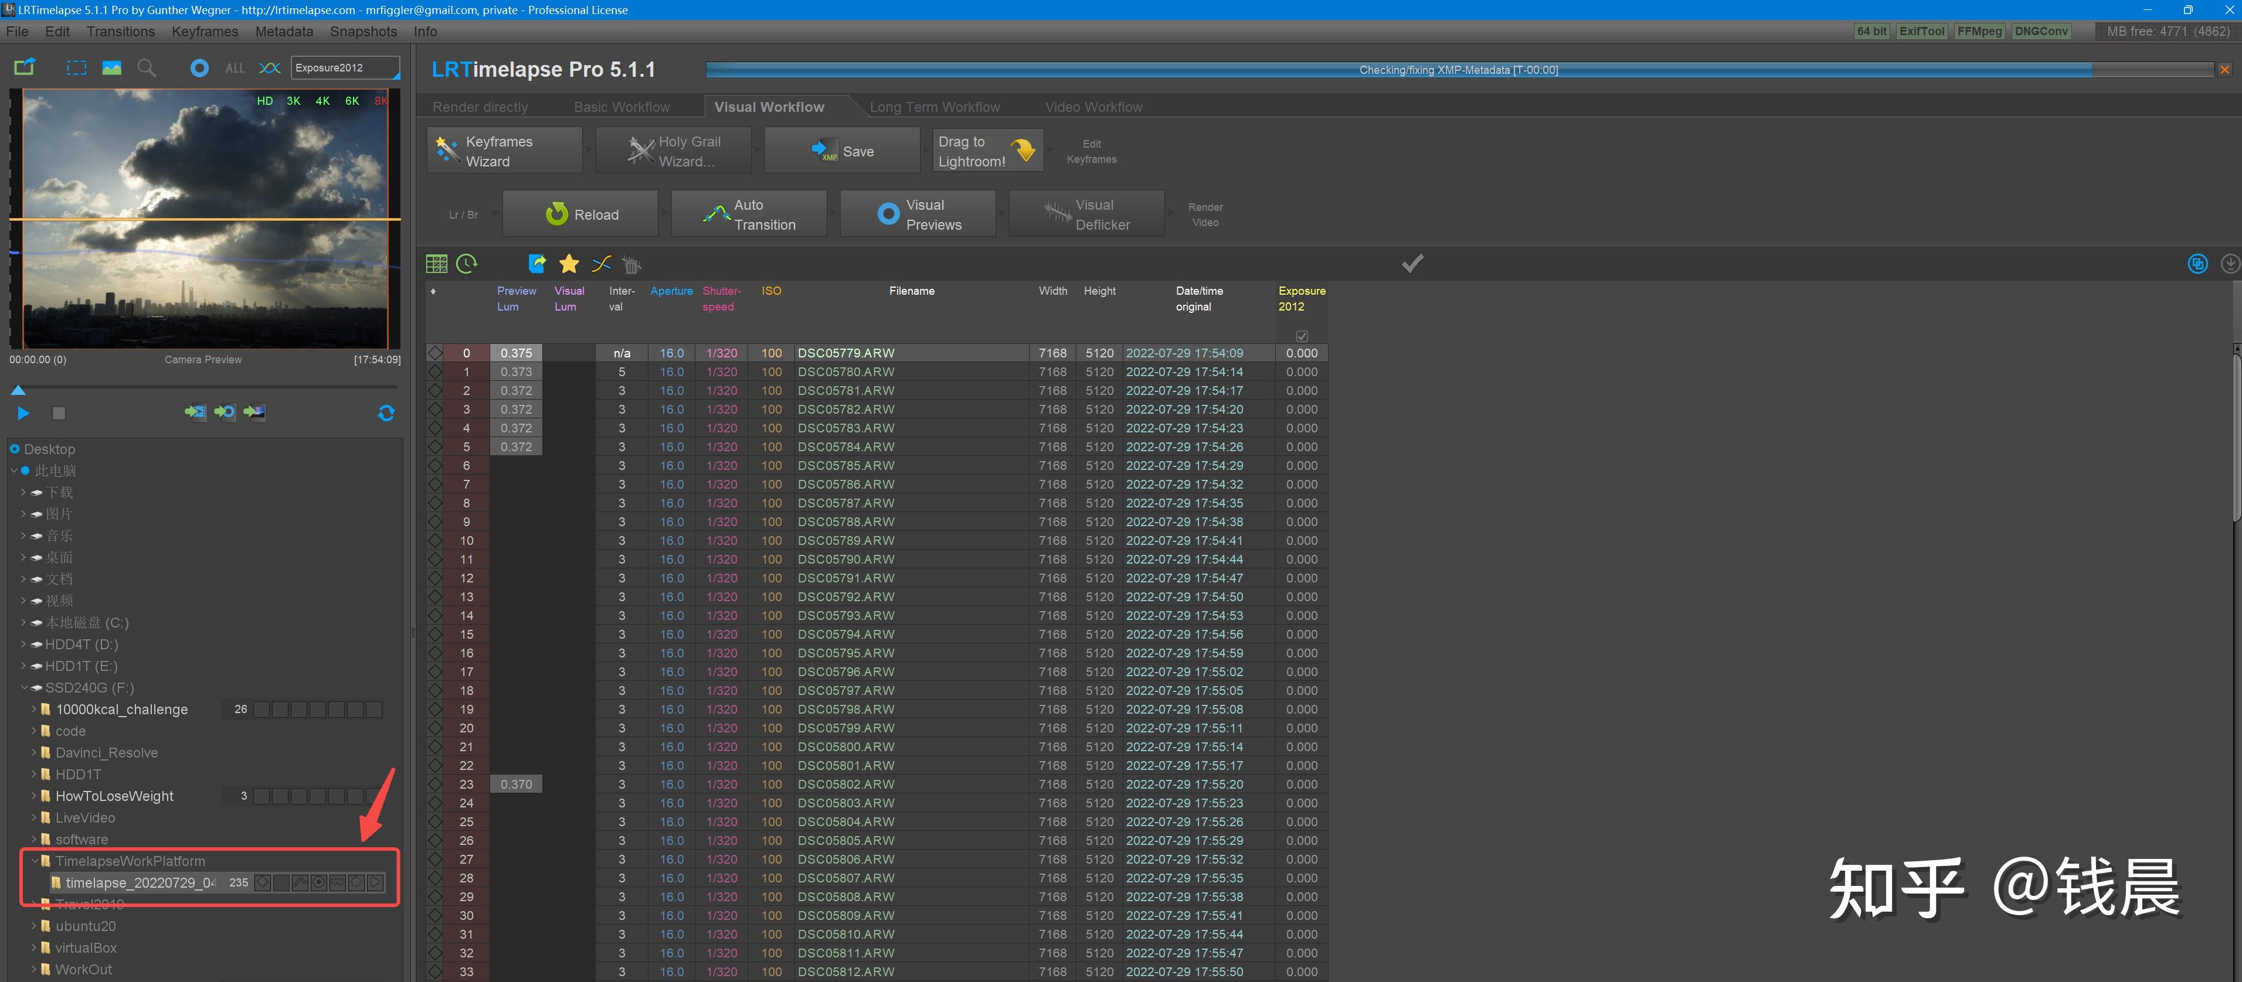The width and height of the screenshot is (2242, 982).
Task: Switch to the Basic Workflow tab
Action: 621,107
